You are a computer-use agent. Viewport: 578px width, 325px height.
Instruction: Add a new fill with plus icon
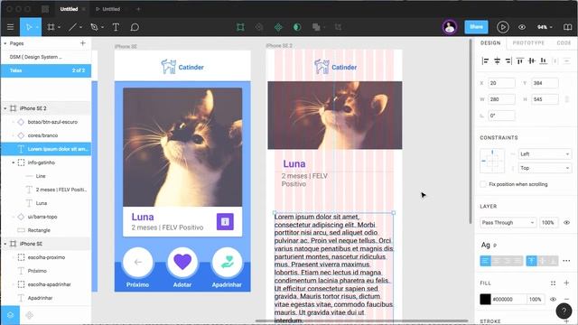click(x=566, y=283)
